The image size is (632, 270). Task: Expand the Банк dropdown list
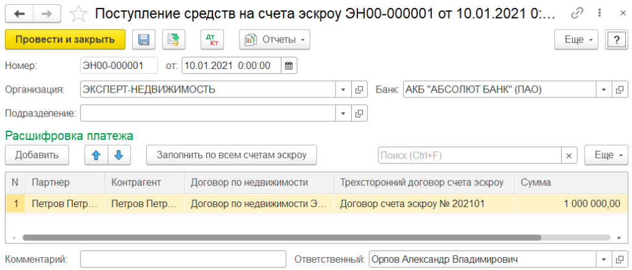click(603, 89)
